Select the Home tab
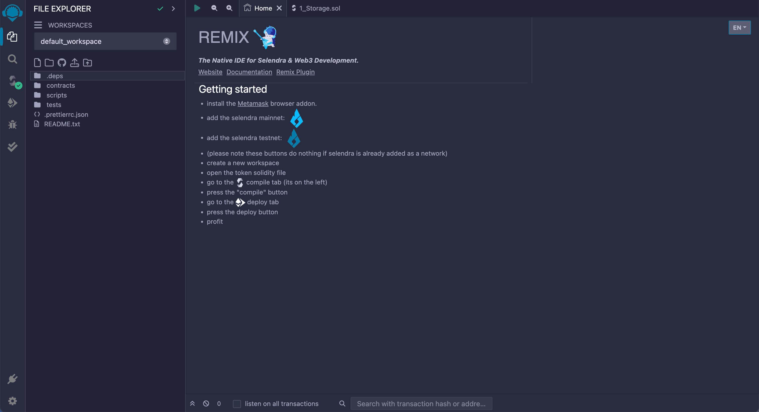The height and width of the screenshot is (412, 759). coord(263,8)
